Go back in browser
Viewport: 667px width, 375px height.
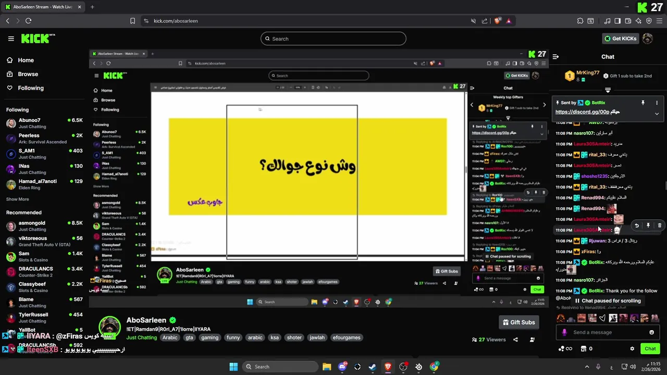(7, 21)
